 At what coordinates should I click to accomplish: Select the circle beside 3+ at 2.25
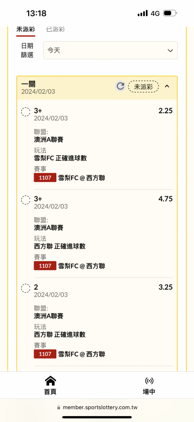[x=26, y=111]
